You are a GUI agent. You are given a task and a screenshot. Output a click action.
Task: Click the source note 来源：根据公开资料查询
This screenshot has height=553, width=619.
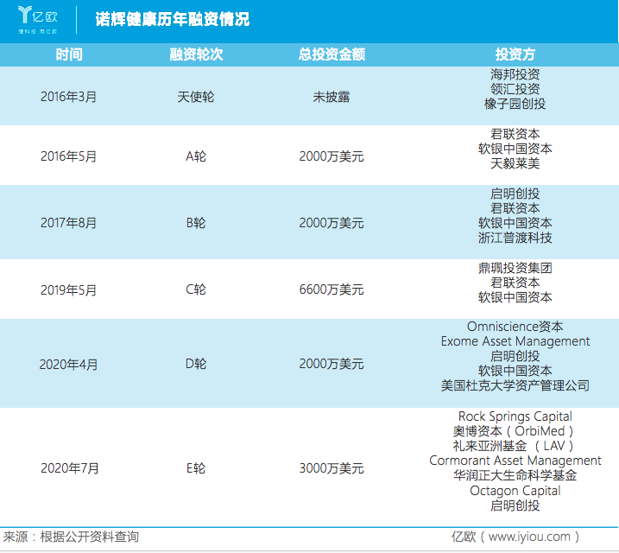(x=71, y=537)
